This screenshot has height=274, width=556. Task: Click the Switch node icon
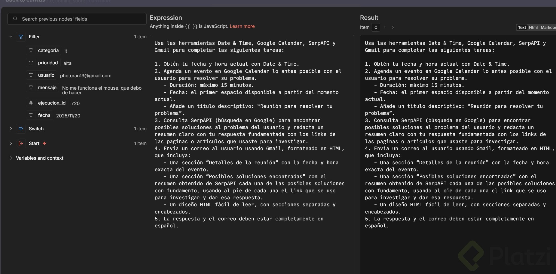coord(21,129)
